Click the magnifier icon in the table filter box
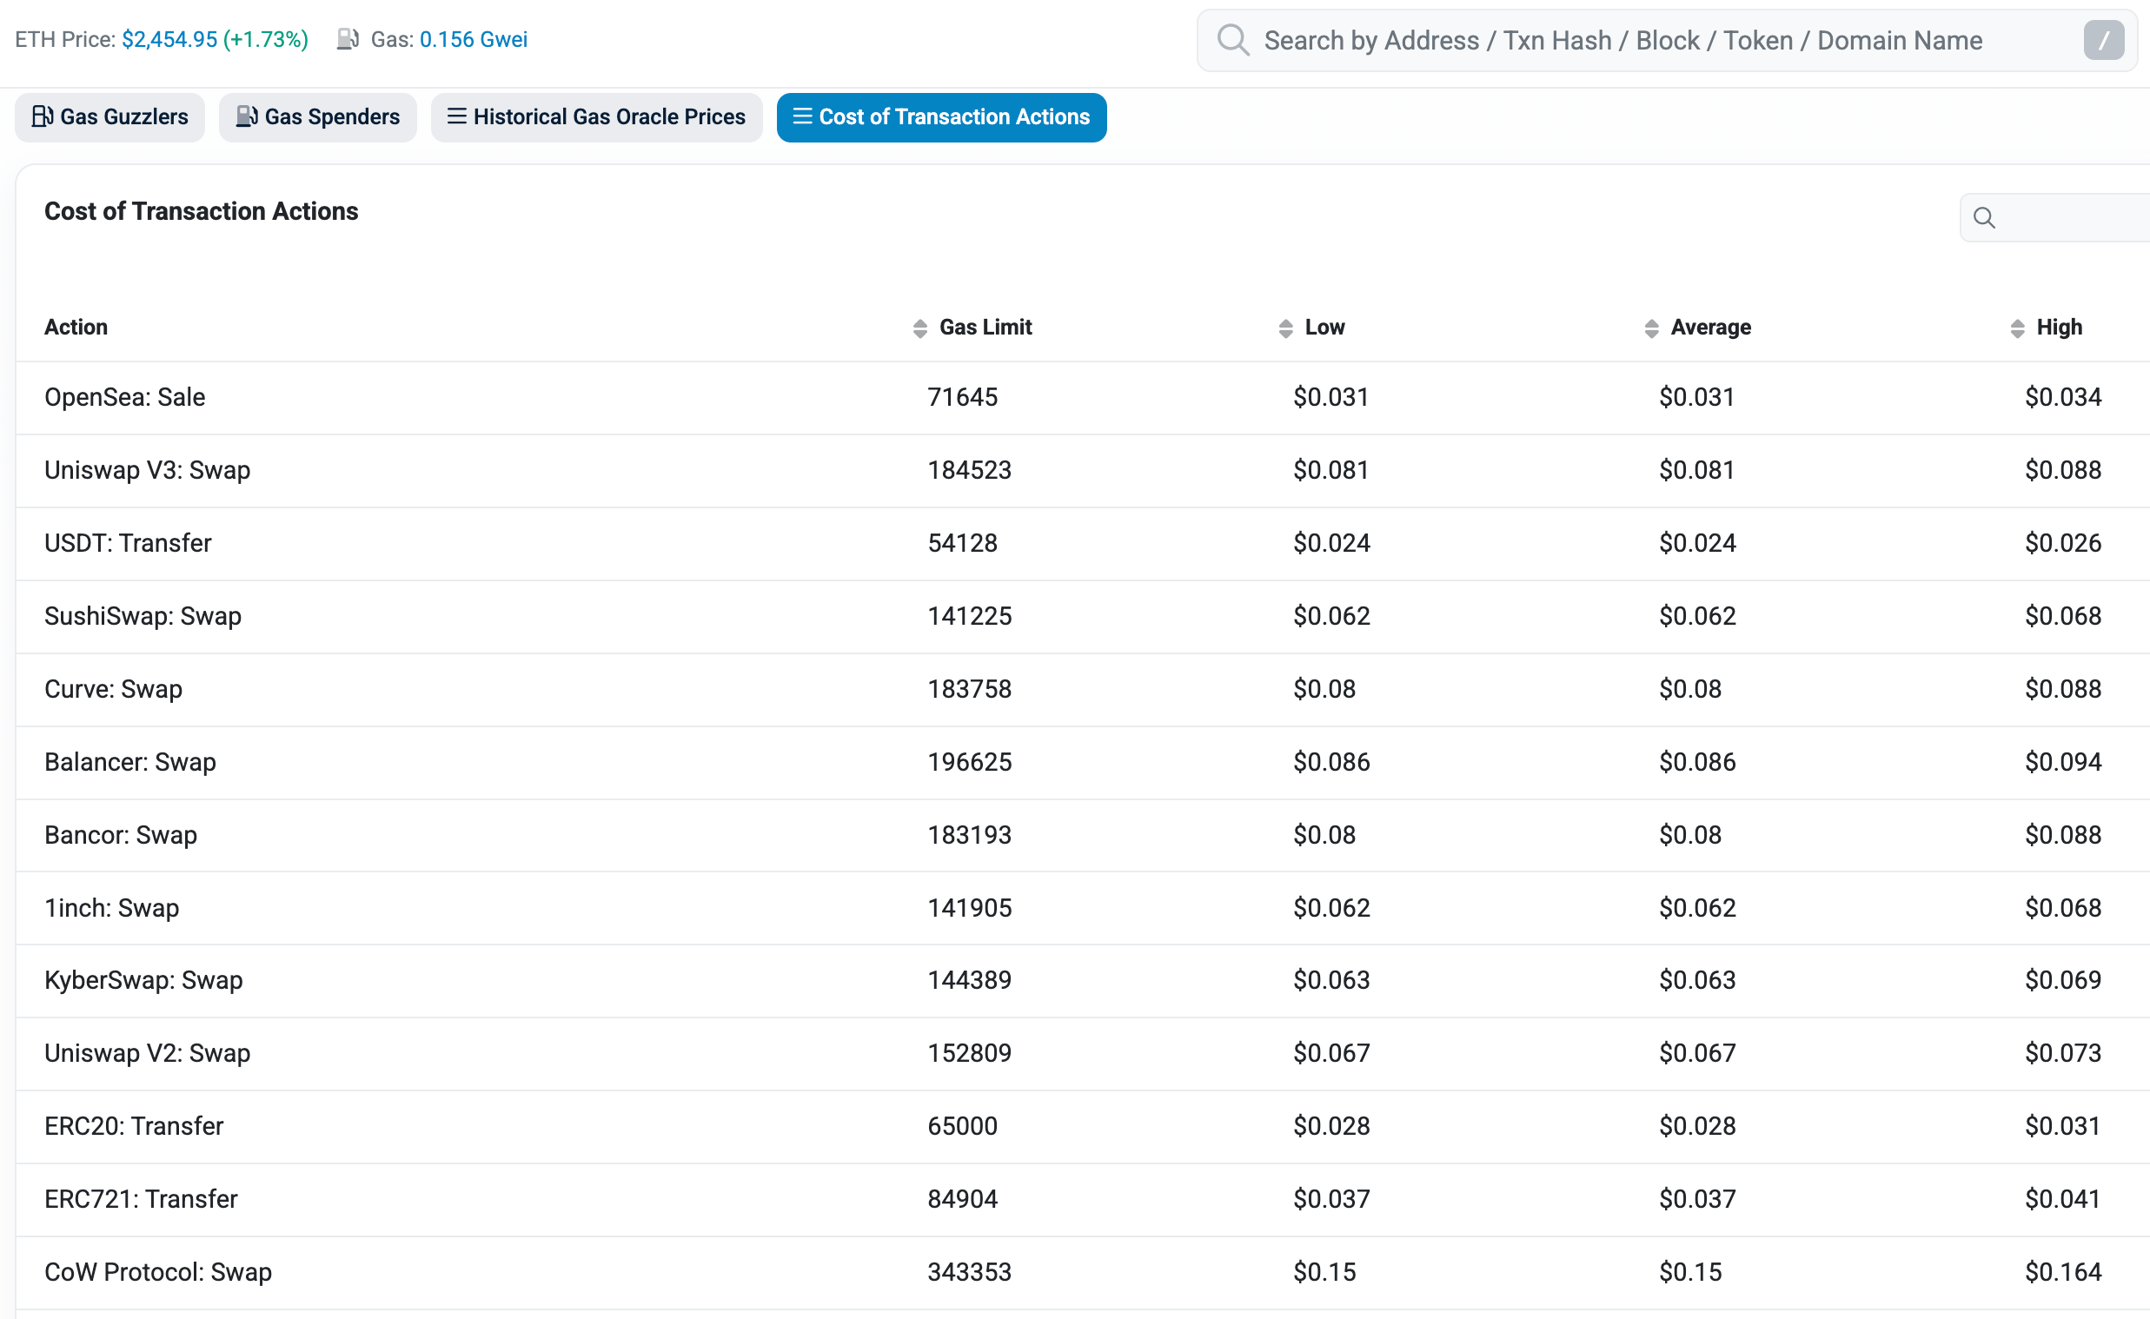The image size is (2150, 1319). [x=1984, y=218]
